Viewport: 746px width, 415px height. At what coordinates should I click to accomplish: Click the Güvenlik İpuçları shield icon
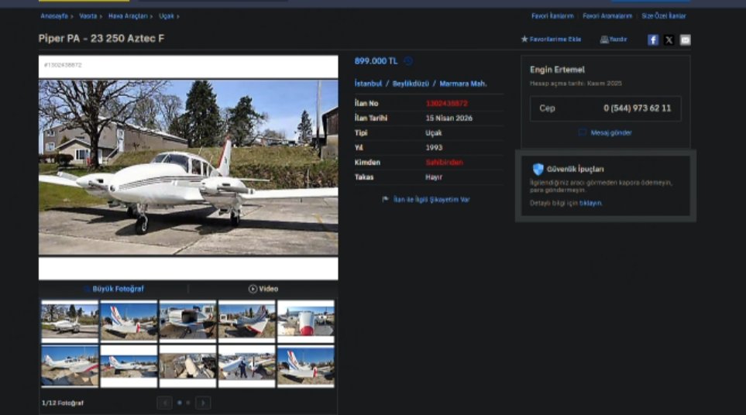pyautogui.click(x=538, y=170)
